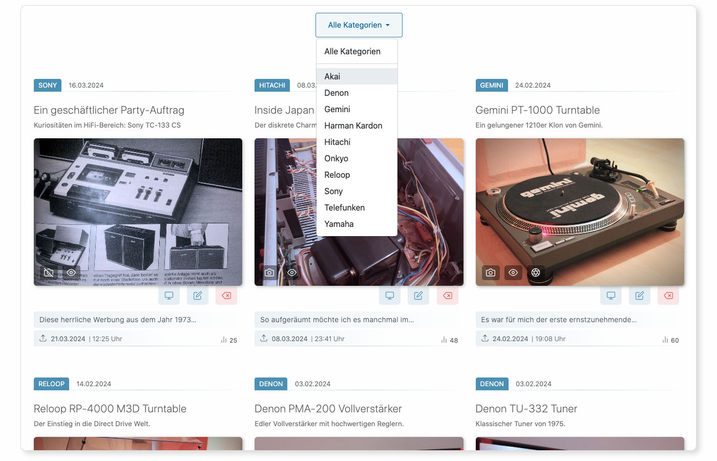Image resolution: width=717 pixels, height=461 pixels.
Task: Choose Reloop from the category list
Action: point(357,175)
